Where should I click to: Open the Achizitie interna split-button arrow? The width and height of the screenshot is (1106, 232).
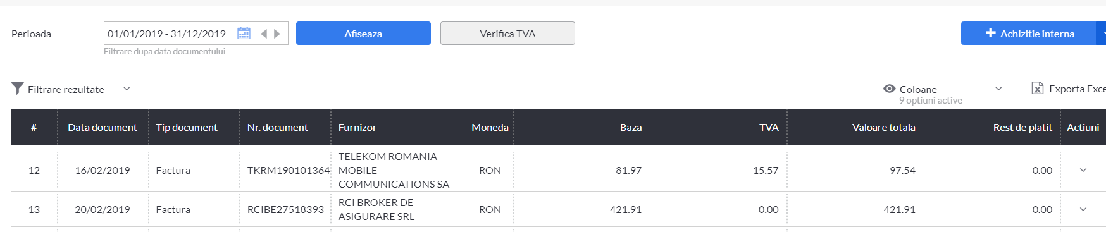(x=1102, y=33)
